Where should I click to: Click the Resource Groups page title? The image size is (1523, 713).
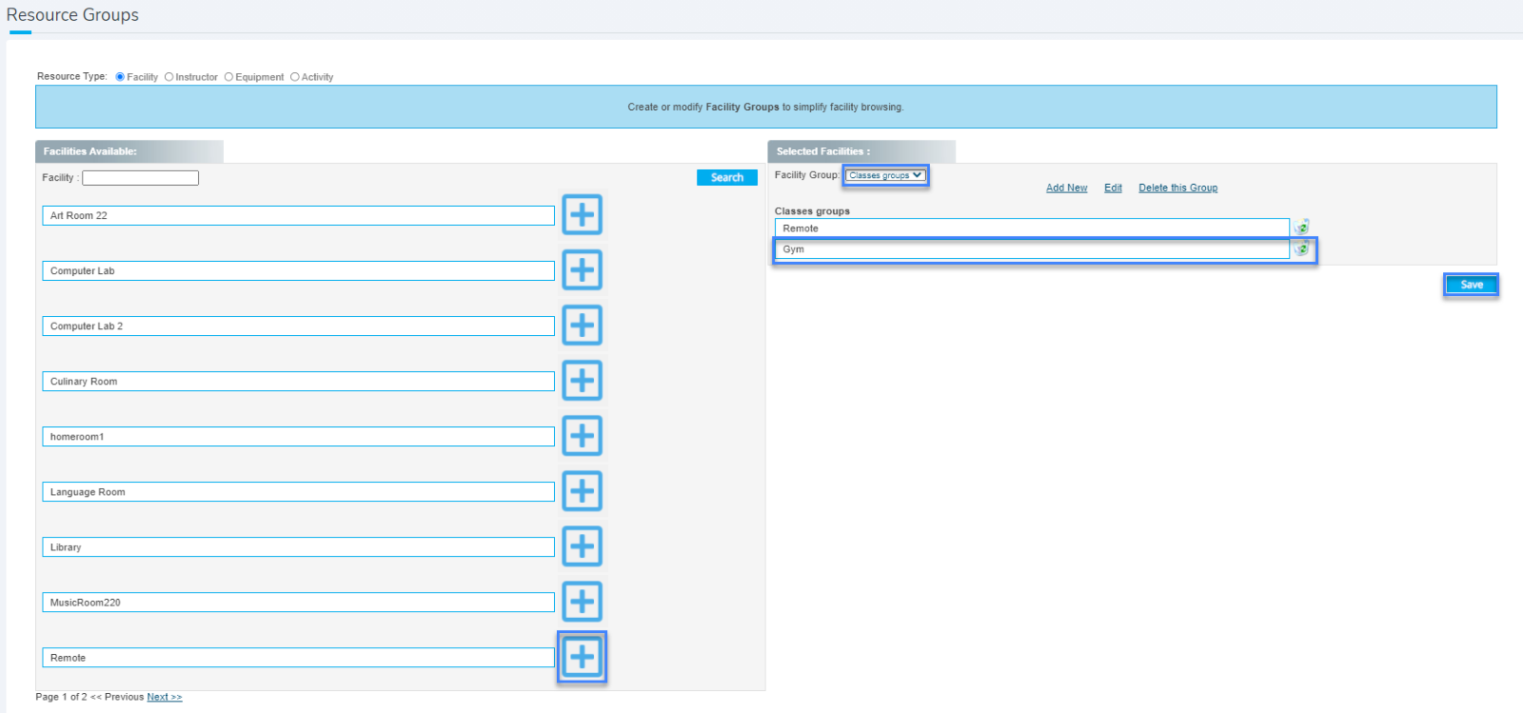[72, 15]
